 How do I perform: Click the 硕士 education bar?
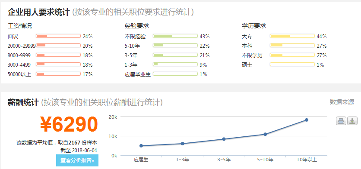(x=292, y=65)
